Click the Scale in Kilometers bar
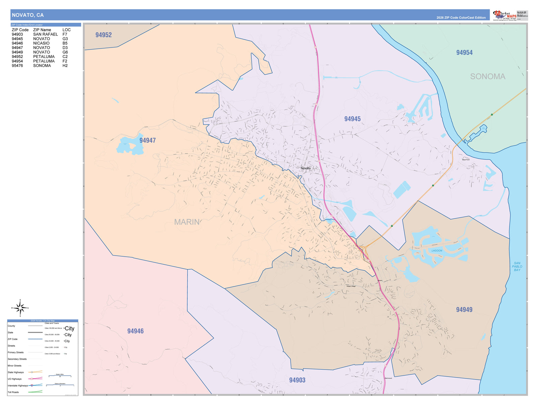Viewport: 536px width, 404px height. (60, 385)
